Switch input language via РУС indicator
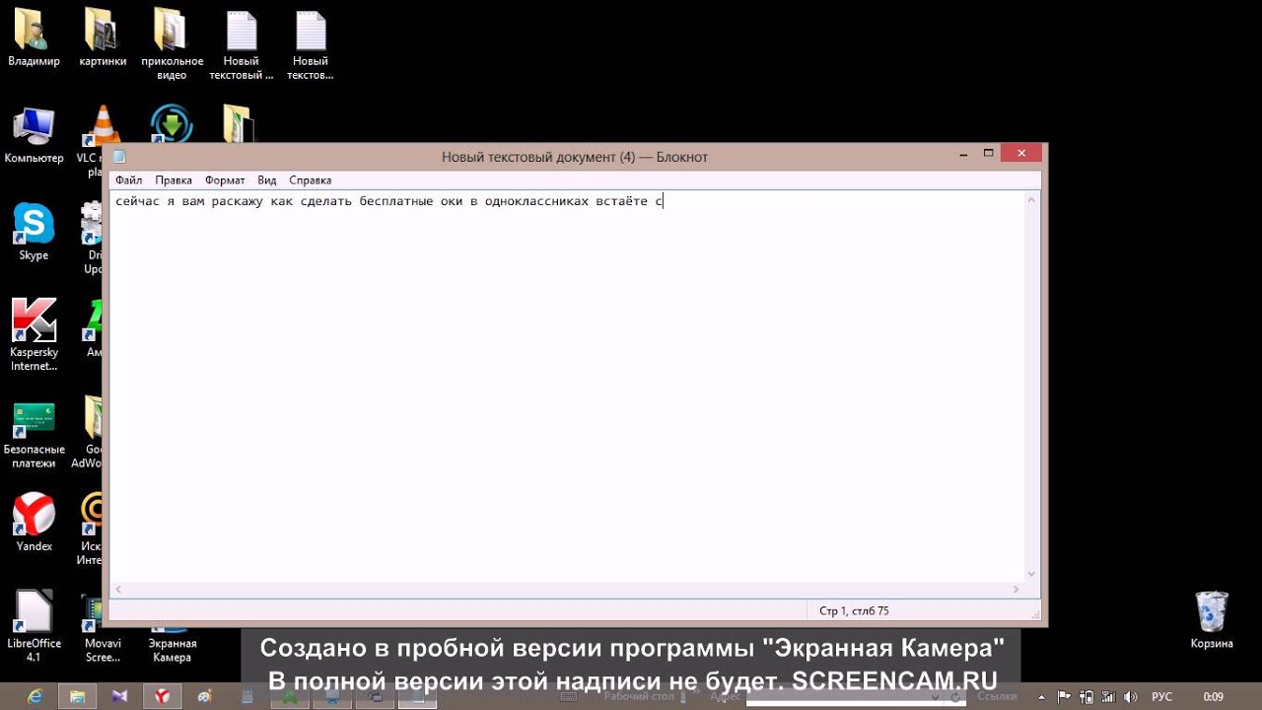Viewport: 1262px width, 710px height. (x=1162, y=696)
